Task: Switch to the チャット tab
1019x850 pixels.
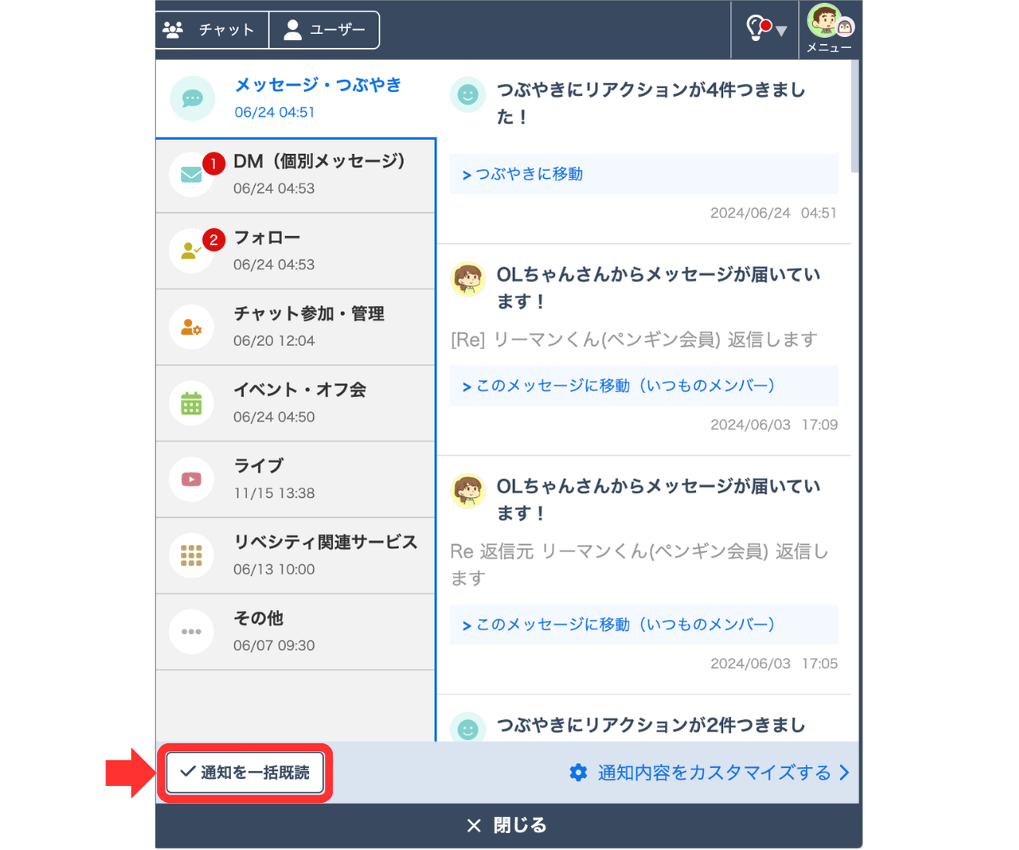Action: point(211,30)
